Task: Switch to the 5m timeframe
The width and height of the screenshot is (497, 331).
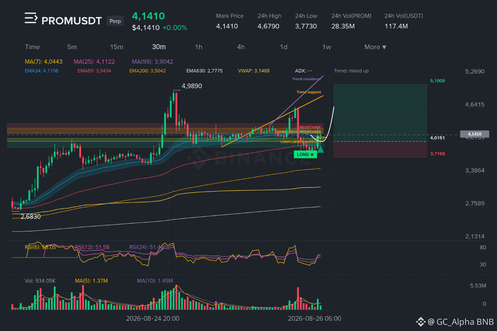Action: (x=72, y=47)
